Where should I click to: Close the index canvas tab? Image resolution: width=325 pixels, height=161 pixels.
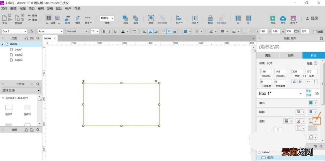point(55,38)
